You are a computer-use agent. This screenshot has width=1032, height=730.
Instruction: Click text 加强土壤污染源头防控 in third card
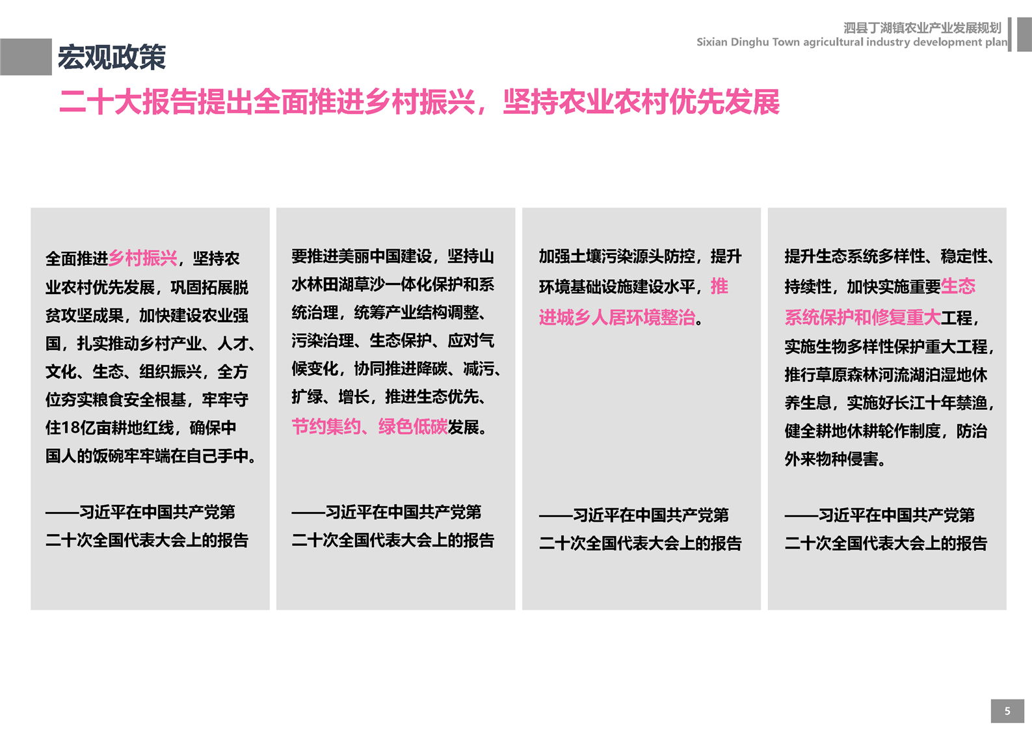coord(617,256)
